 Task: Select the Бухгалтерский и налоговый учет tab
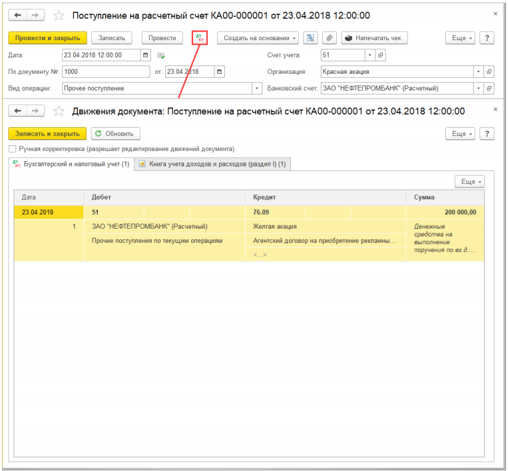click(71, 164)
